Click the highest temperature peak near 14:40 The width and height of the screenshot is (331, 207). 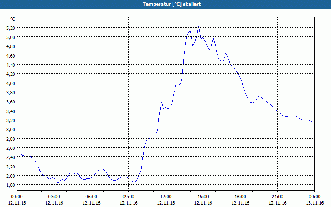point(199,25)
